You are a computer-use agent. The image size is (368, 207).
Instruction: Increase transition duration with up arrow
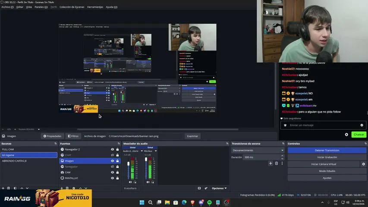[282, 156]
